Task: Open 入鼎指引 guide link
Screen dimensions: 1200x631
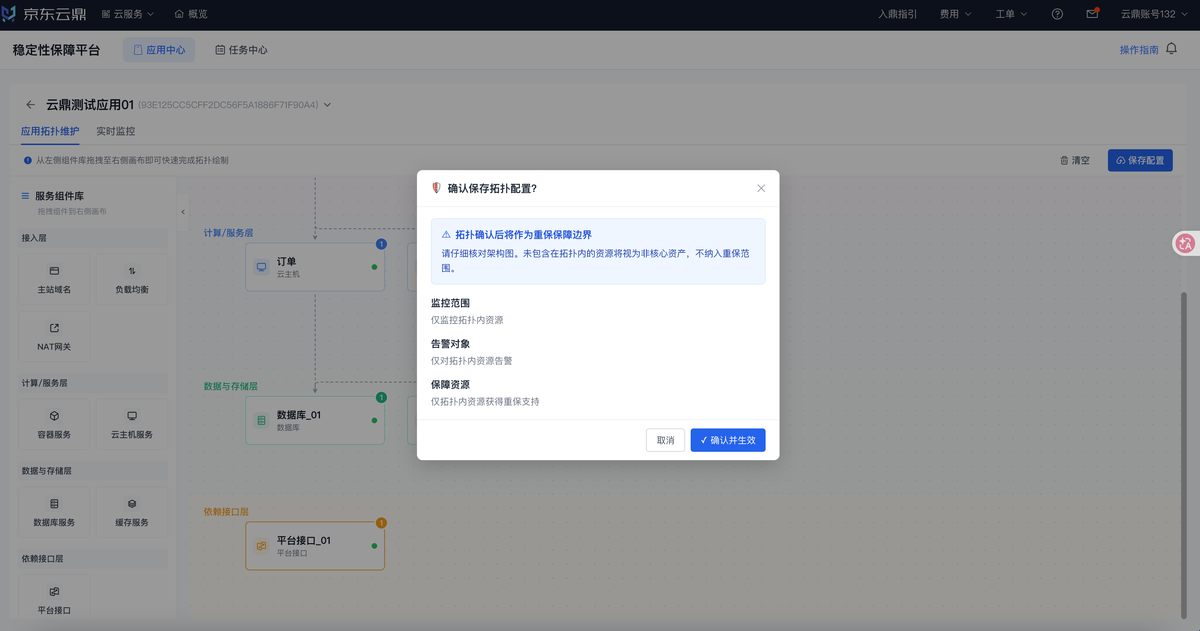Action: pyautogui.click(x=897, y=14)
